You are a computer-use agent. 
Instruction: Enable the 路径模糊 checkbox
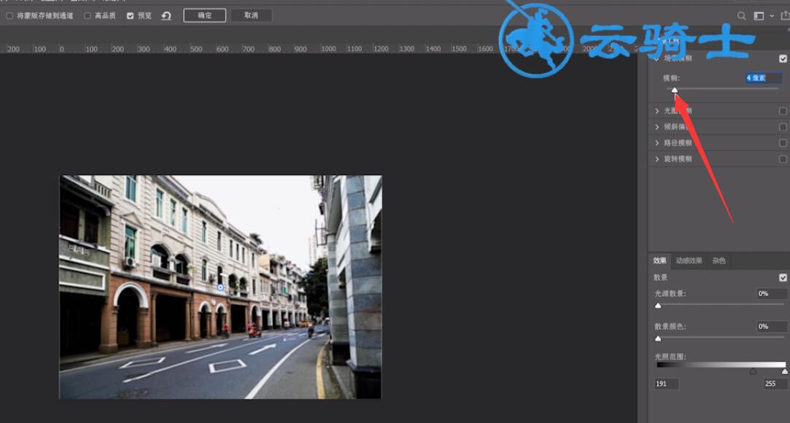coord(783,143)
